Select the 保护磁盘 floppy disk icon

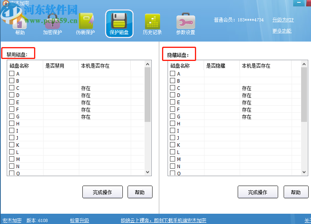pos(119,24)
